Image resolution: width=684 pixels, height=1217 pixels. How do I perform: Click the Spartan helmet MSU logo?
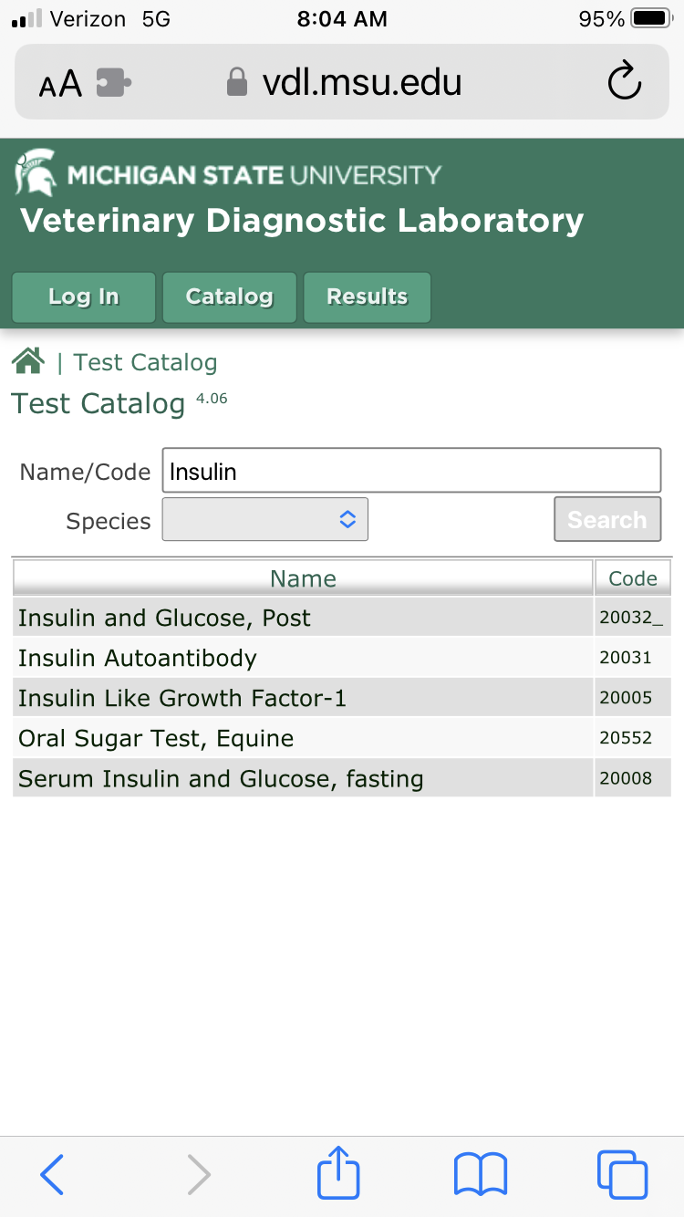point(36,172)
